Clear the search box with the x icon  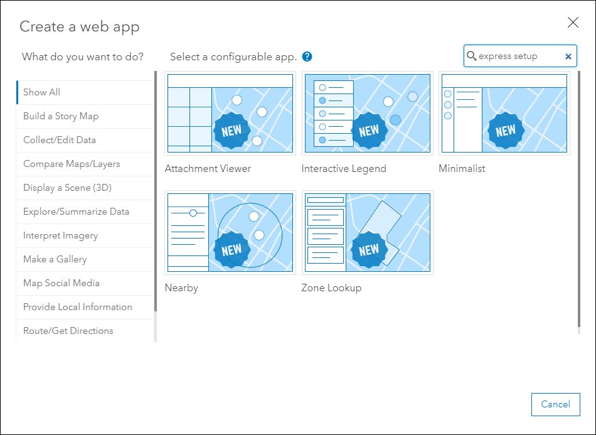[568, 56]
